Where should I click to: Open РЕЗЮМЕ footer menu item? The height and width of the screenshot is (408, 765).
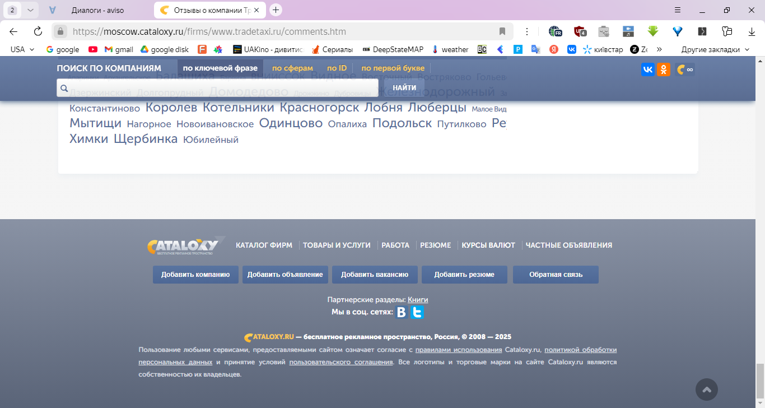pos(435,245)
